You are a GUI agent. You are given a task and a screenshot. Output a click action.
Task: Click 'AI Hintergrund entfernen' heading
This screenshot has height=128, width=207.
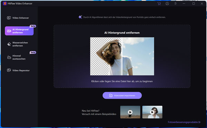[x=122, y=33]
